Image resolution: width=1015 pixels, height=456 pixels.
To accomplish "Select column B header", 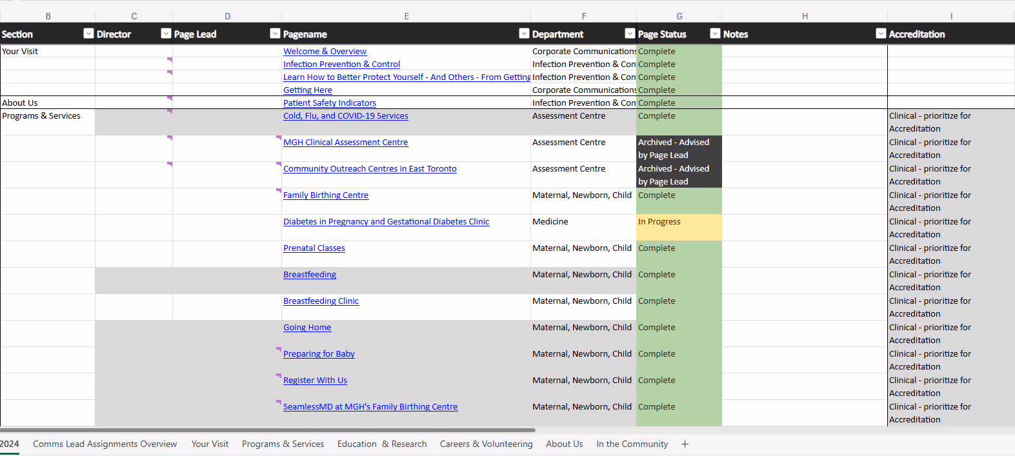I will click(x=48, y=16).
